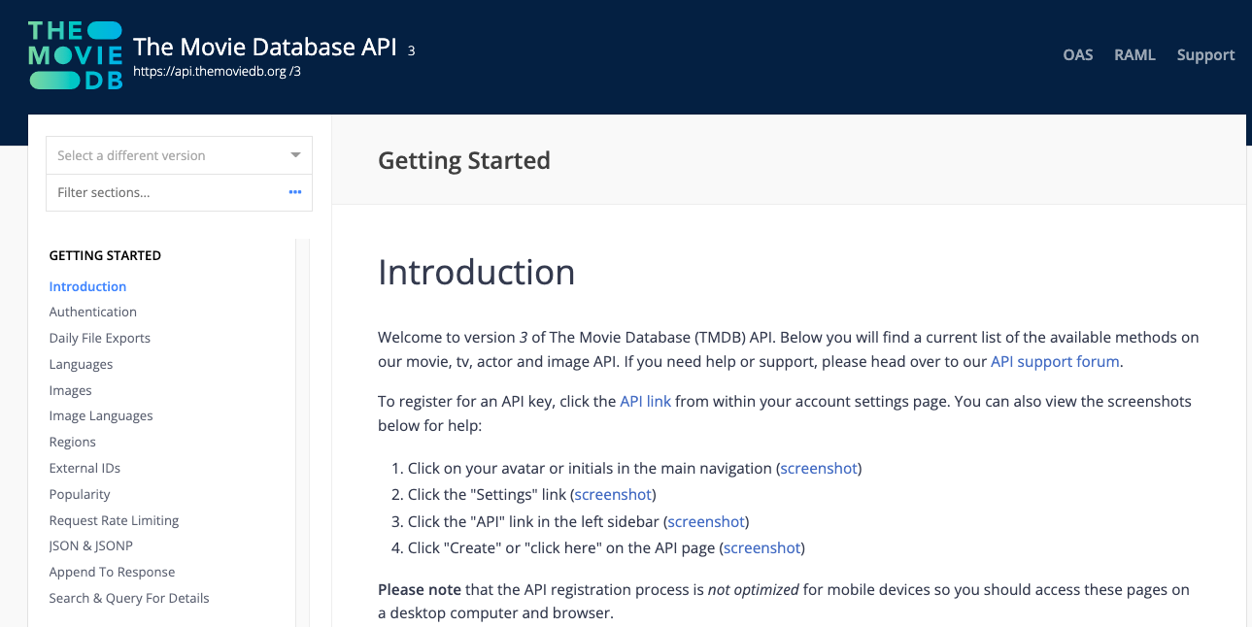This screenshot has width=1252, height=627.
Task: Click The Movie DB logo
Action: (x=76, y=55)
